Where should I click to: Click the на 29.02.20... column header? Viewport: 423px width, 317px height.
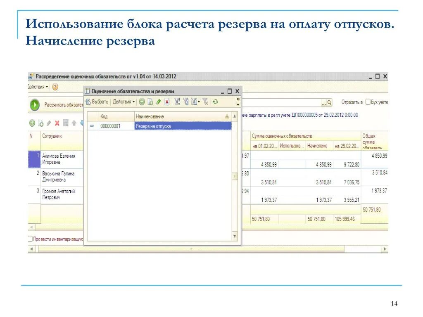[347, 146]
